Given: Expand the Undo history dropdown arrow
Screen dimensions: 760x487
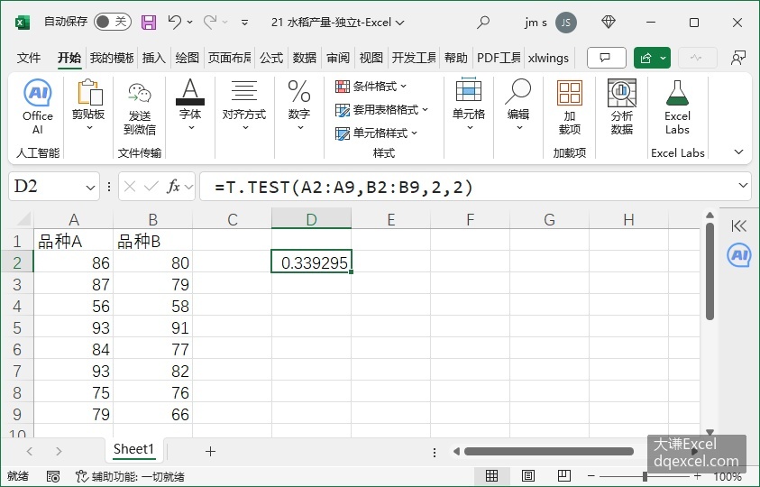Looking at the screenshot, I should tap(189, 23).
